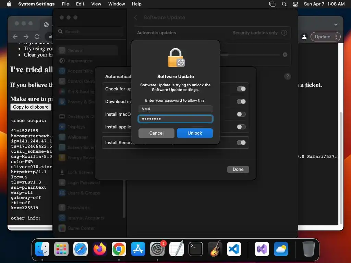This screenshot has width=351, height=263.
Task: Click the help question mark button
Action: click(x=288, y=76)
